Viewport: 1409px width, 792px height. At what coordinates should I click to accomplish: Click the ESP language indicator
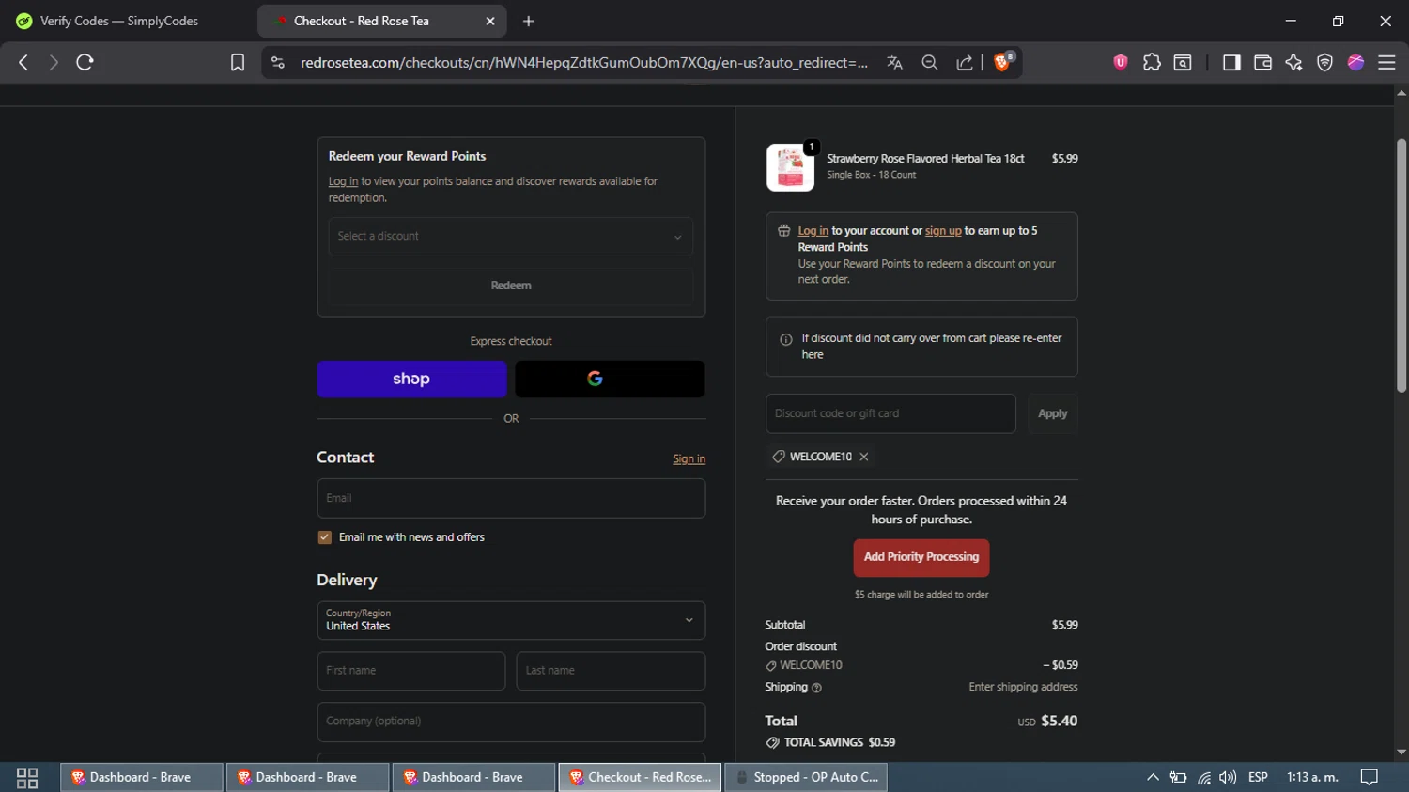point(1258,777)
